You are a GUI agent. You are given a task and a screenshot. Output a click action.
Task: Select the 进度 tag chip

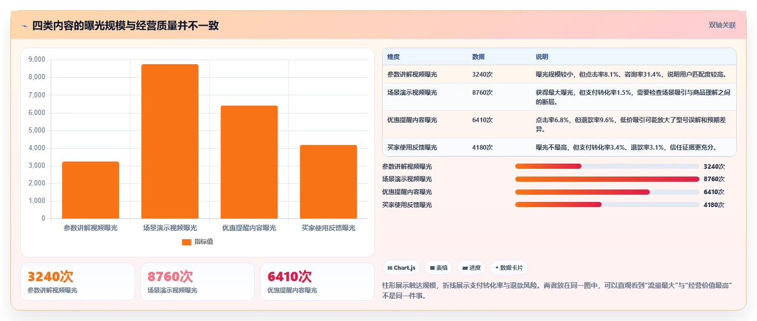click(x=471, y=268)
